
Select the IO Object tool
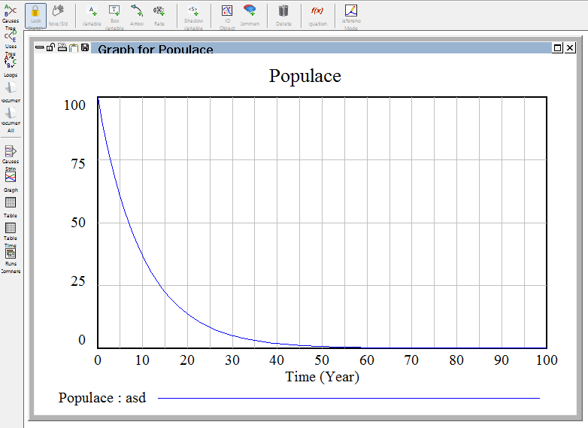pos(227,14)
